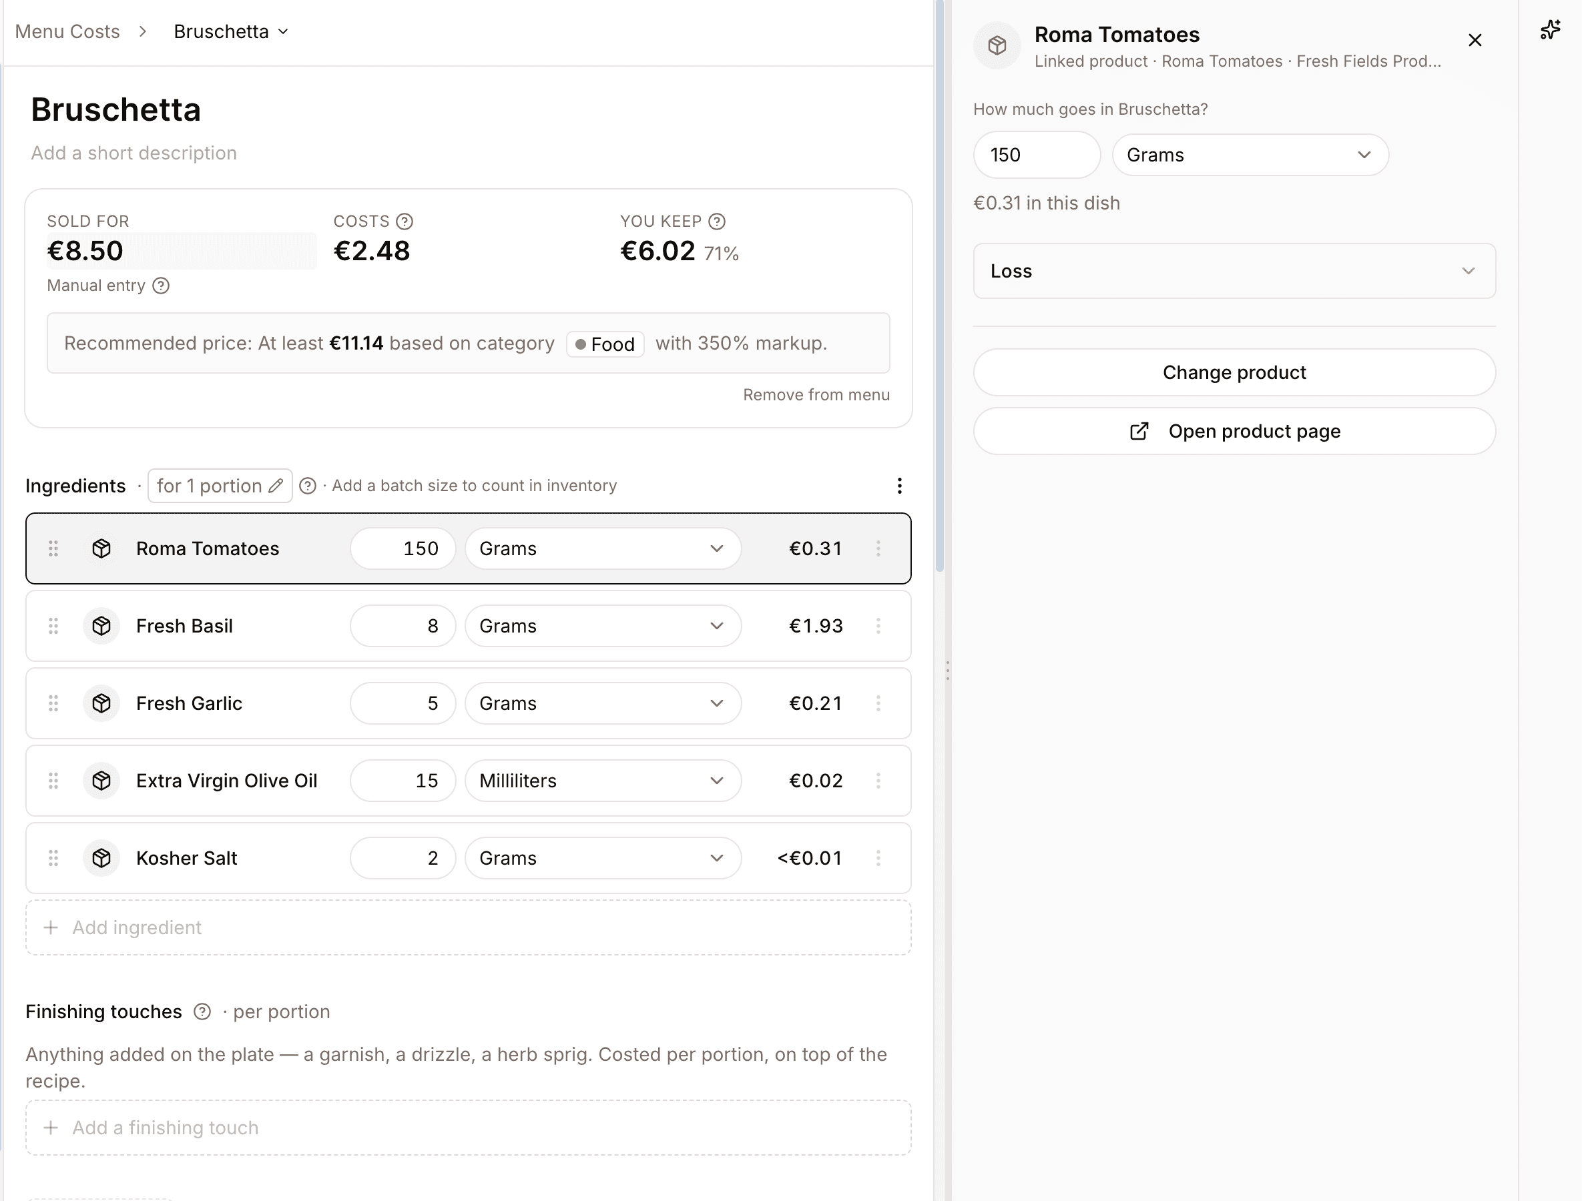Screen dimensions: 1582x1201
Task: Open the Grams unit dropdown in side panel
Action: click(x=1250, y=155)
